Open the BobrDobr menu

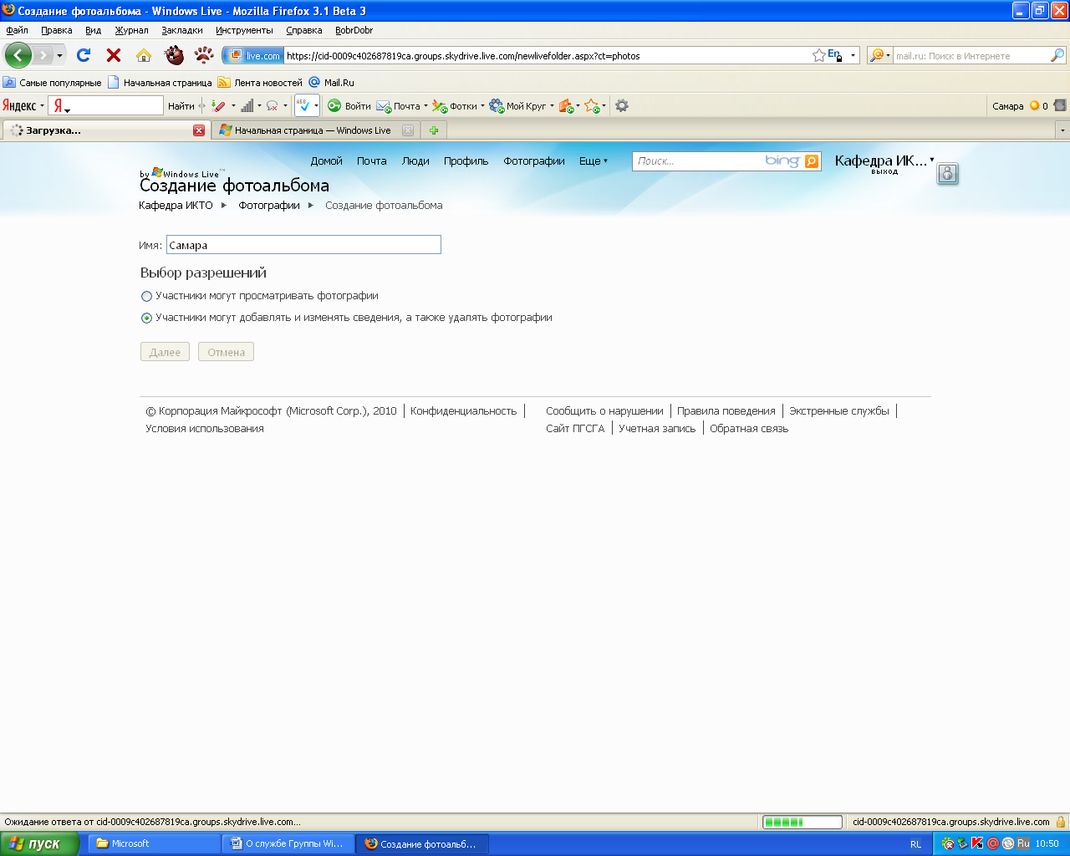click(x=354, y=30)
